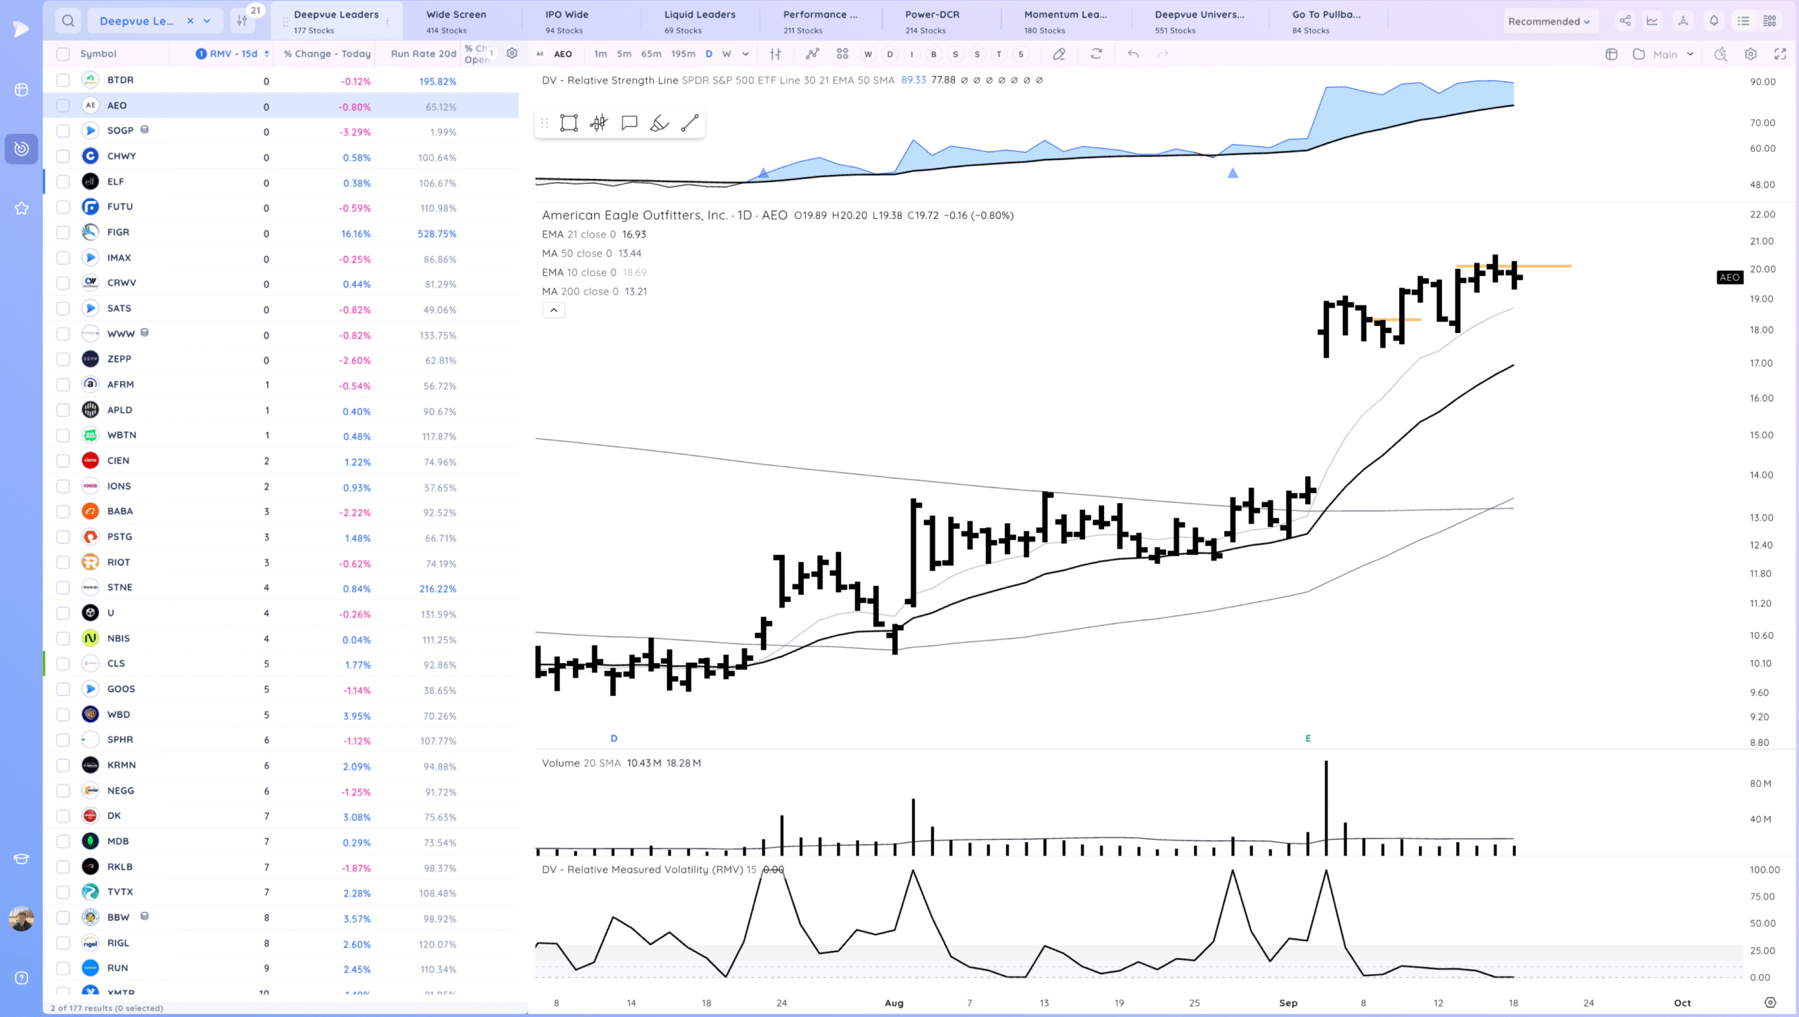This screenshot has width=1799, height=1017.
Task: Open the four-circle templates grid icon
Action: 843,54
